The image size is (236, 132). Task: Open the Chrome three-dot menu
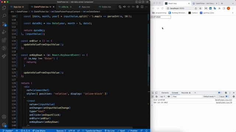(x=233, y=8)
